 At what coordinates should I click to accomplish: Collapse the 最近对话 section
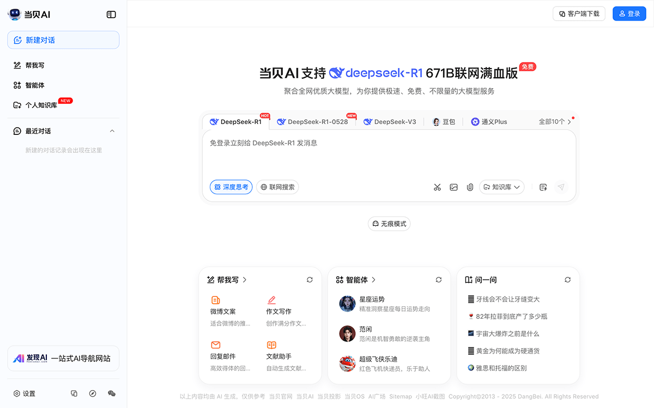pyautogui.click(x=112, y=131)
